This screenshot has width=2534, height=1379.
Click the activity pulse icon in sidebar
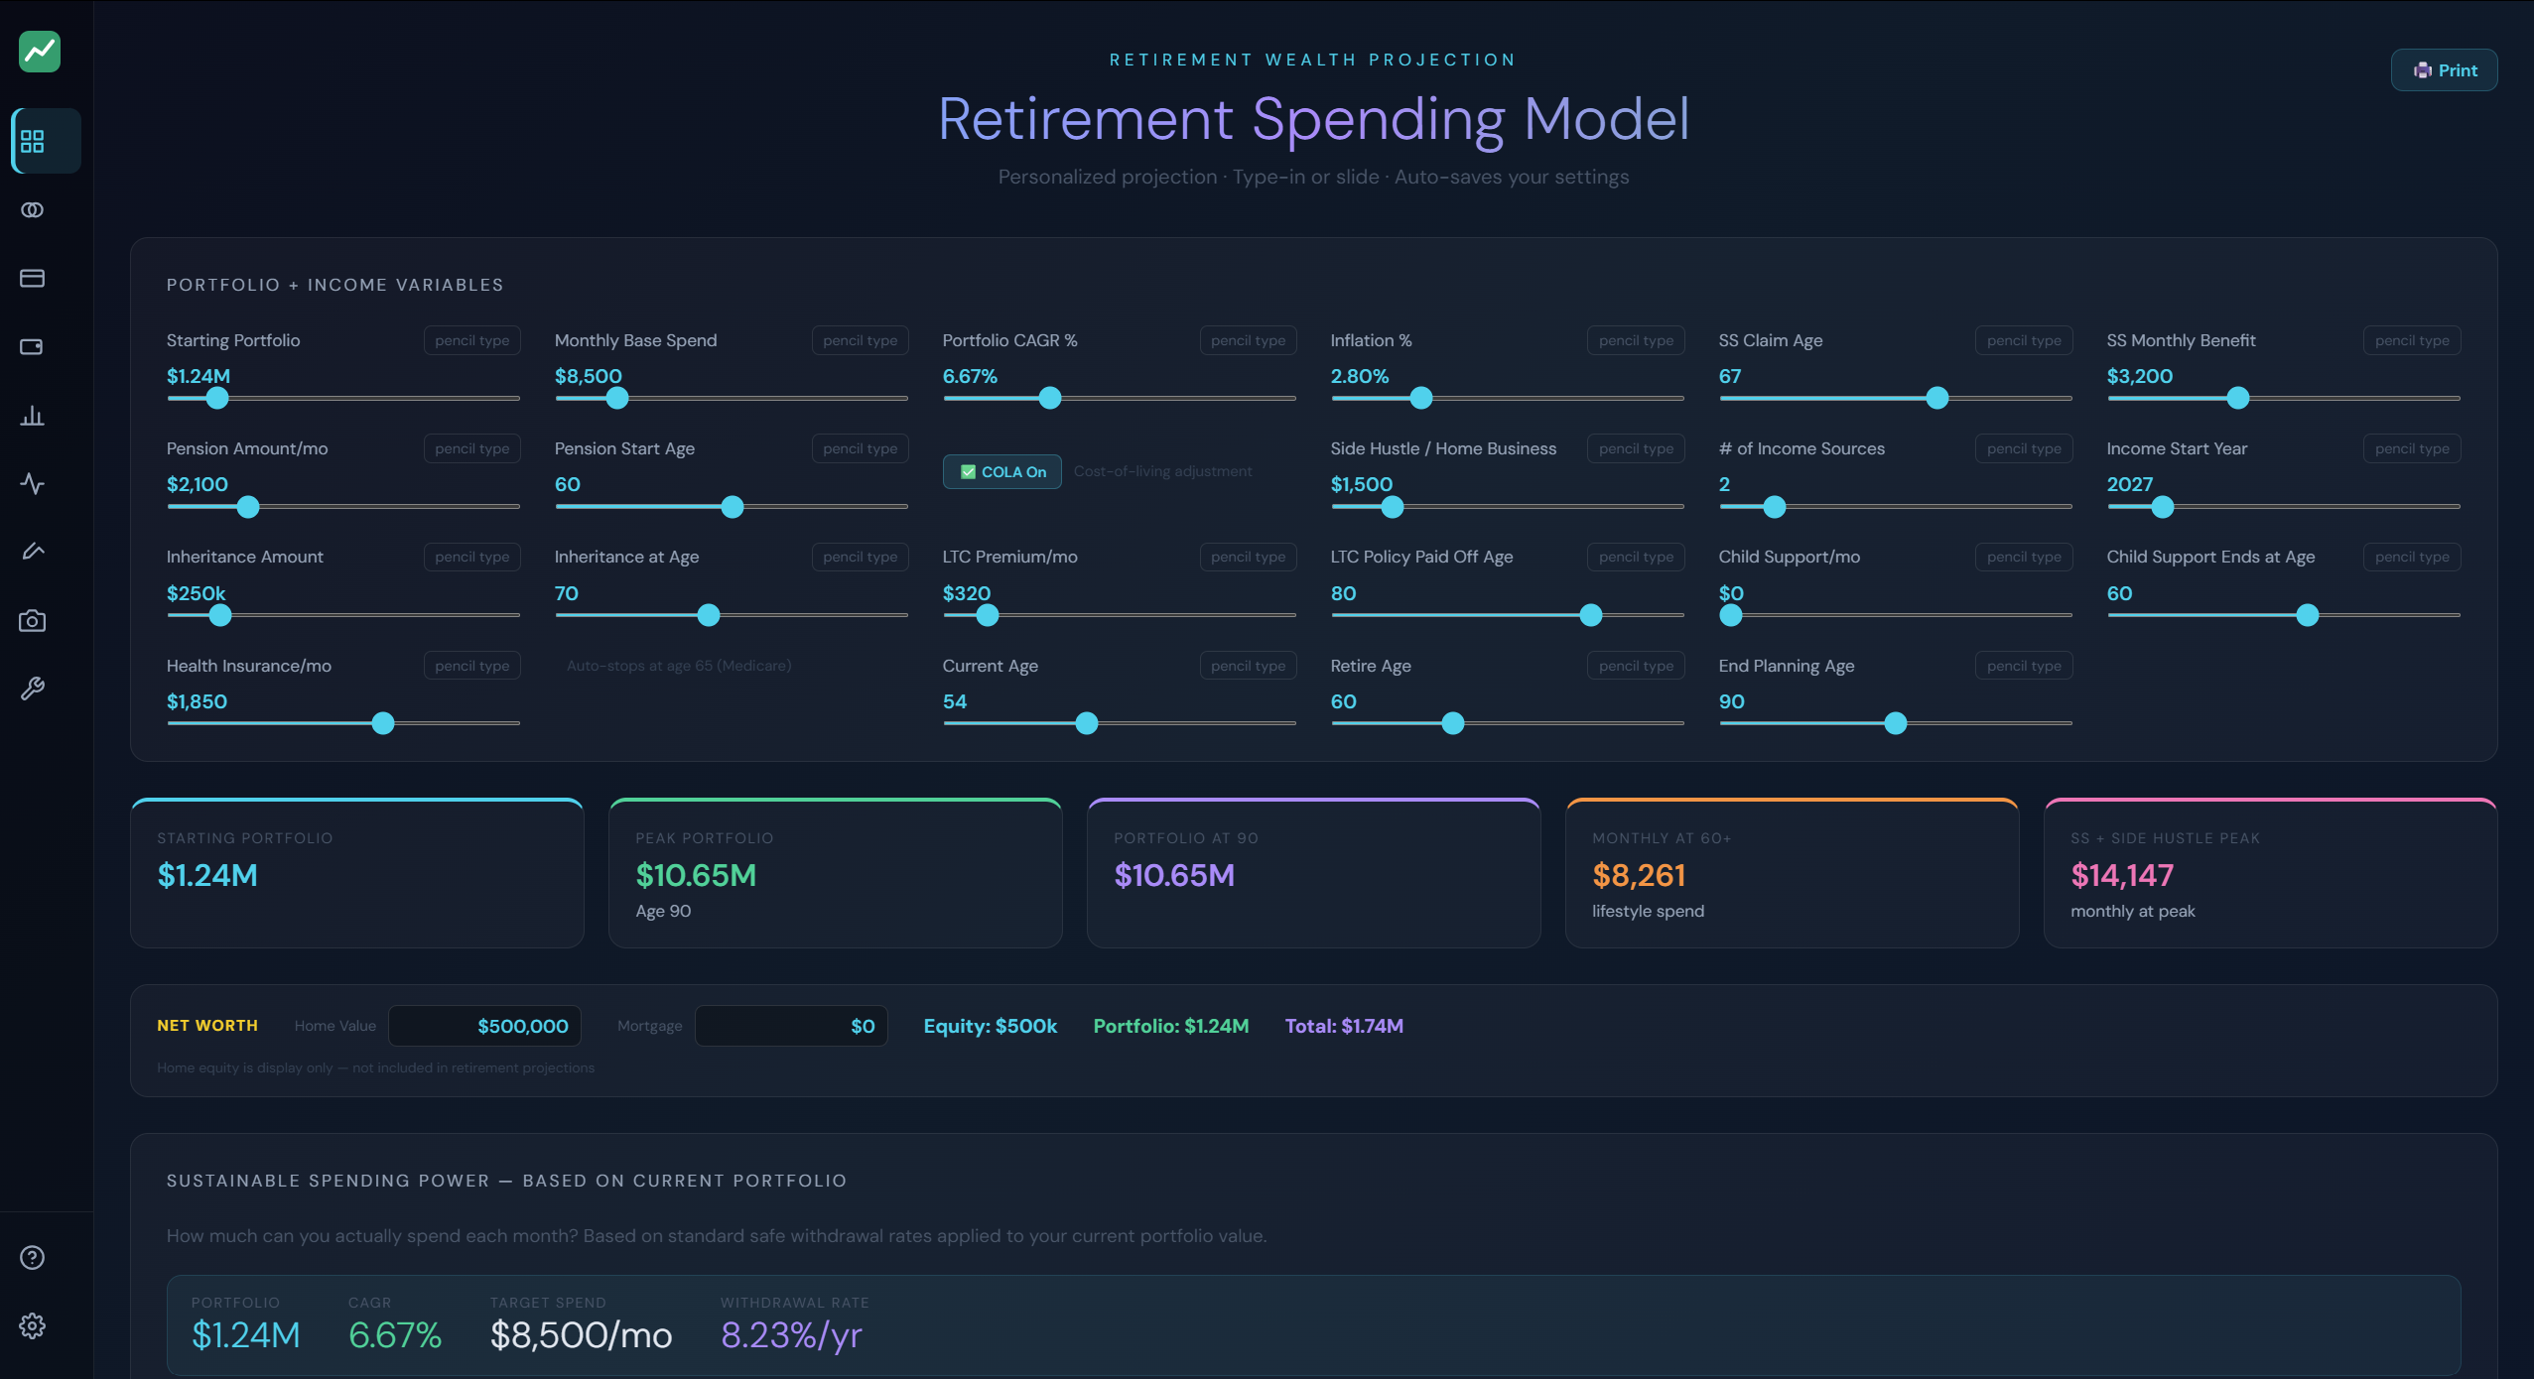[x=33, y=483]
